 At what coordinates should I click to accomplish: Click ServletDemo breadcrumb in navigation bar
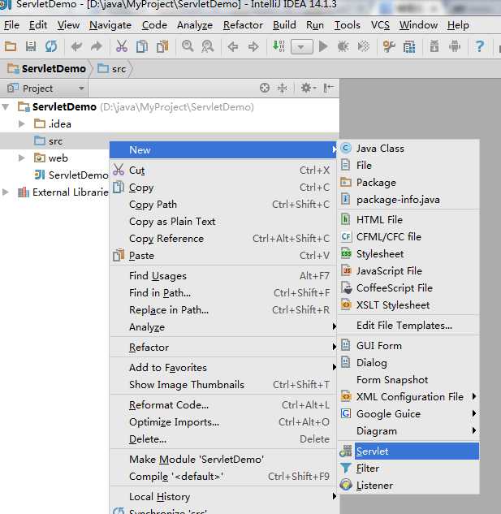click(47, 69)
